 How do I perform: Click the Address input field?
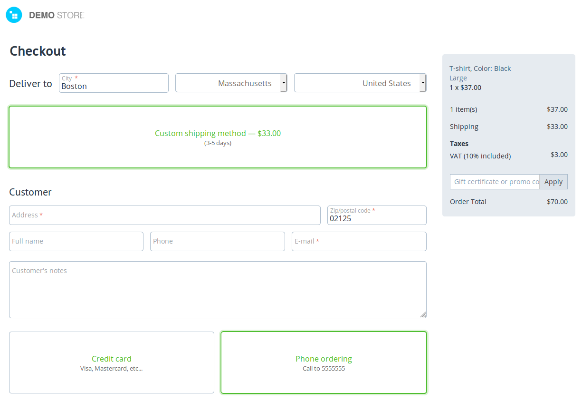tap(165, 215)
